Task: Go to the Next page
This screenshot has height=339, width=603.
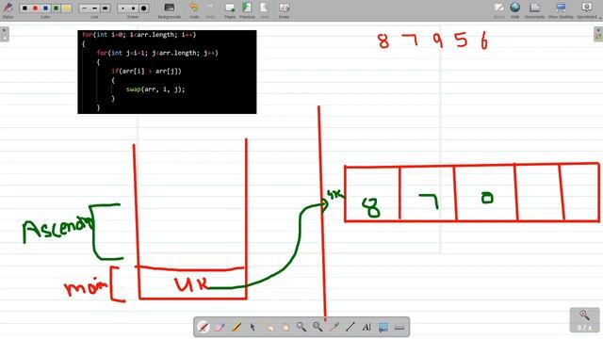Action: point(264,9)
